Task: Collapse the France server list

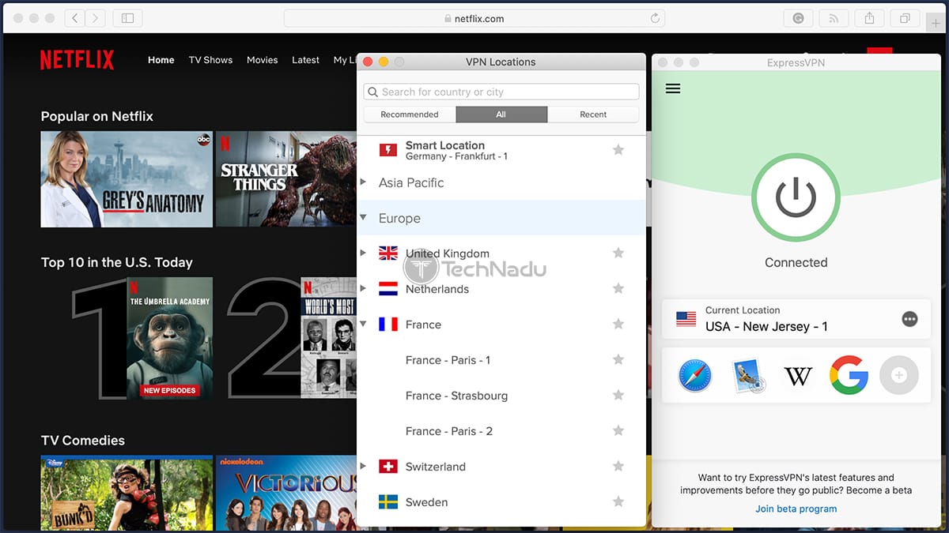Action: point(363,325)
